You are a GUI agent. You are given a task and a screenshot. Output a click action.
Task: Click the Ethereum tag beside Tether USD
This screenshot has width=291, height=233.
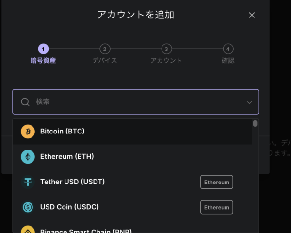217,182
